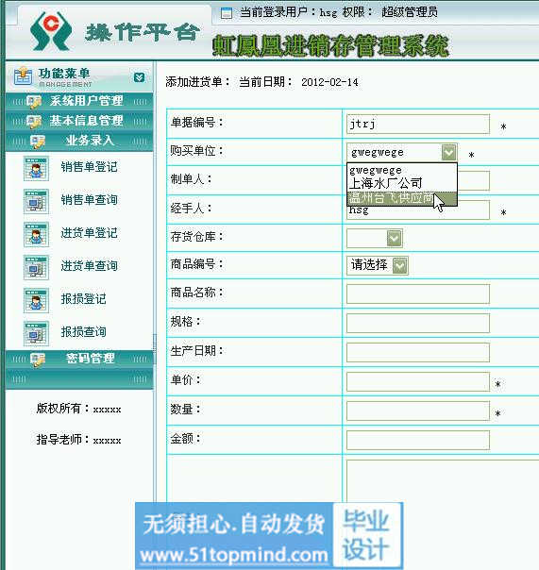Click the 销售单查询 icon

coord(36,201)
